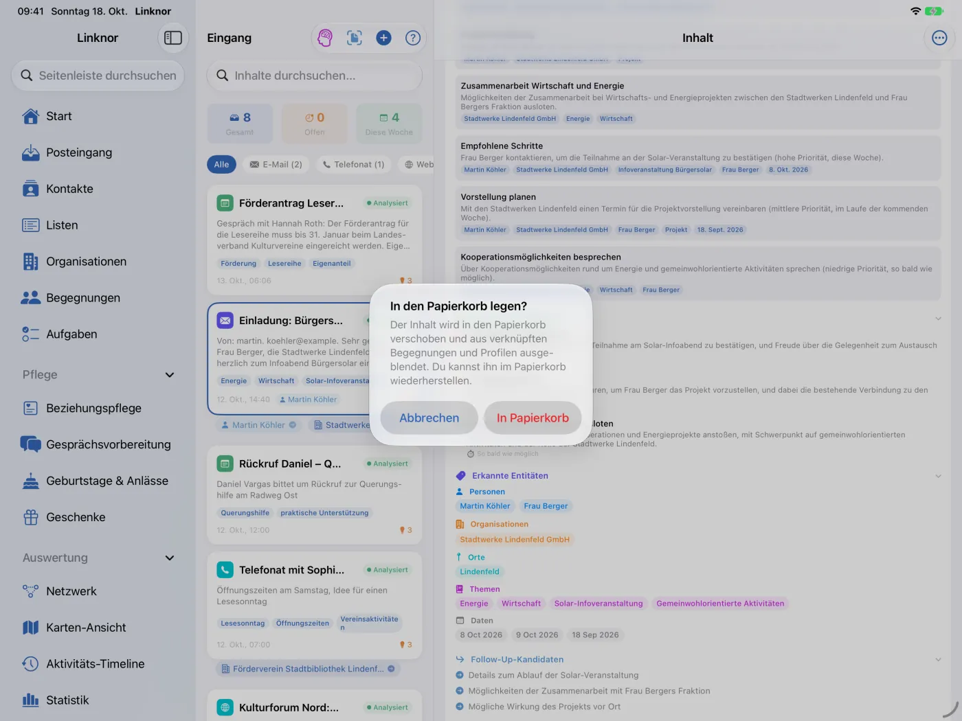962x721 pixels.
Task: Select the E-Mail (2) filter tab
Action: [276, 165]
